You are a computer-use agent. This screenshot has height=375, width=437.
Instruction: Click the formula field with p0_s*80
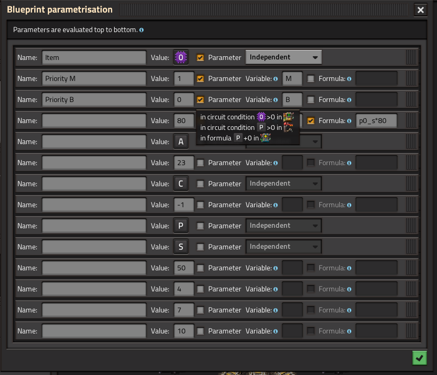coord(376,121)
